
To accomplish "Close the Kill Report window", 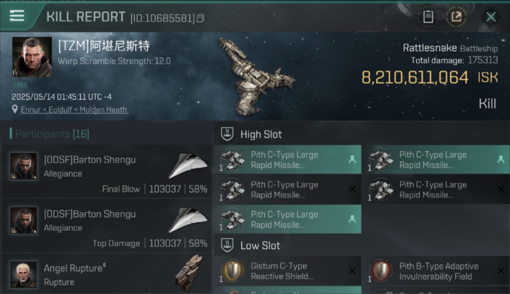I will click(x=491, y=17).
